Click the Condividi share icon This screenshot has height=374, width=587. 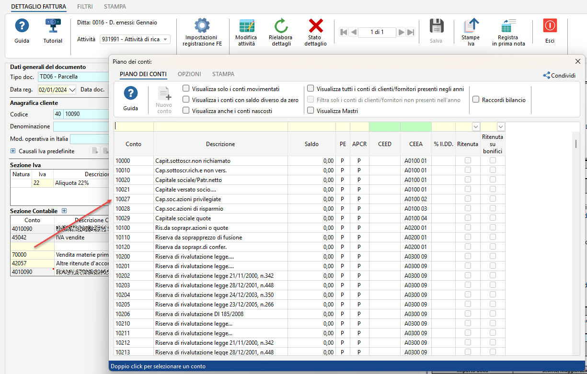tap(546, 75)
